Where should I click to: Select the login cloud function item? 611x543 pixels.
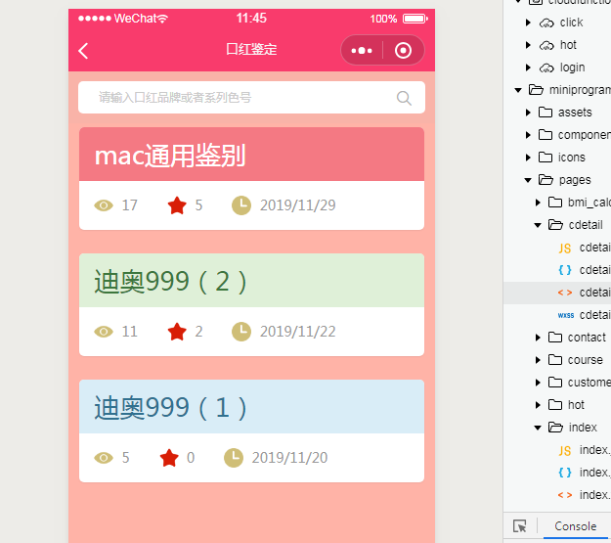[x=572, y=68]
